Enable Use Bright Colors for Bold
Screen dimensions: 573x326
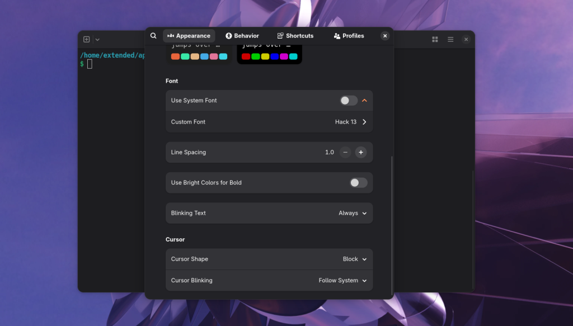click(359, 182)
